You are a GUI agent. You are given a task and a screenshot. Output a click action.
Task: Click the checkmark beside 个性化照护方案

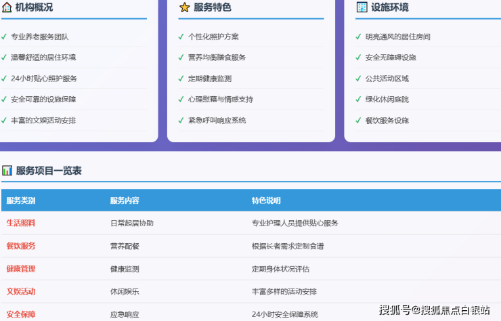181,37
